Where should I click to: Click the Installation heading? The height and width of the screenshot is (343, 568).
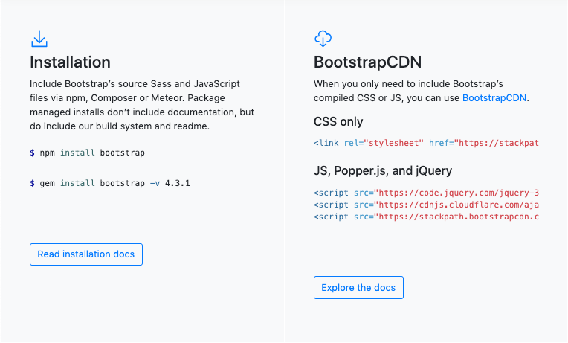pos(70,62)
